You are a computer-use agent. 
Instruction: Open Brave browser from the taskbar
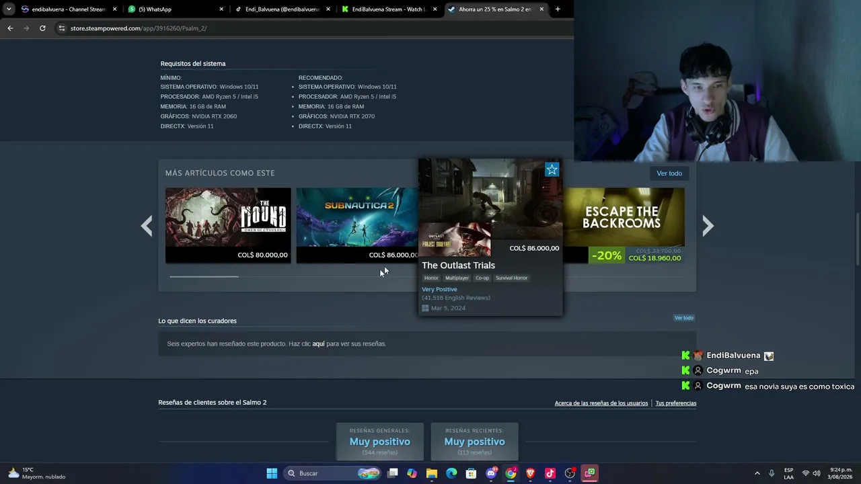tap(530, 473)
